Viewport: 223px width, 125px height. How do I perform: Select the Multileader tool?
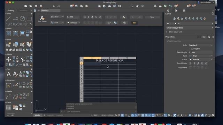[x=8, y=96]
